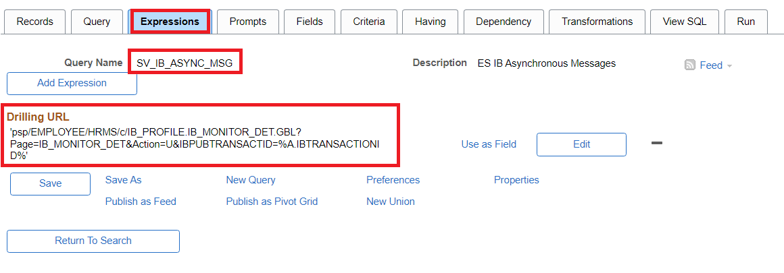Click Edit for Drilling URL expression
784x273 pixels.
pos(581,144)
